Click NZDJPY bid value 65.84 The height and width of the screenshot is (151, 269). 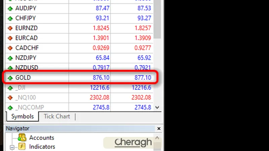[x=103, y=58]
